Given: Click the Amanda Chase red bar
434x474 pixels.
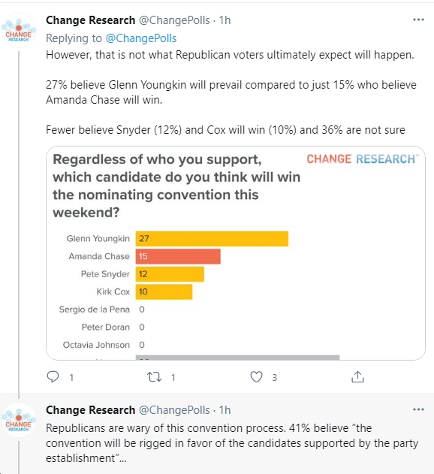Looking at the screenshot, I should (x=178, y=256).
